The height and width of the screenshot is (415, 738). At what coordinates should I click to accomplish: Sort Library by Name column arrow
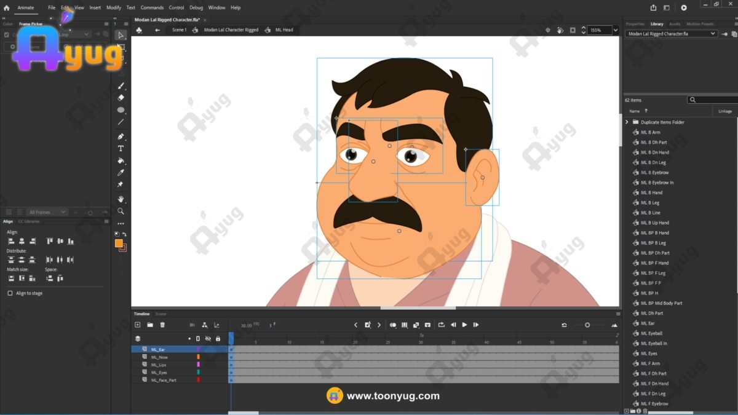tap(646, 111)
